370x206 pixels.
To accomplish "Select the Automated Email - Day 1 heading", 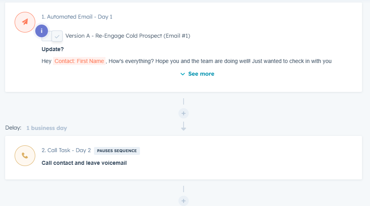I will pos(77,17).
